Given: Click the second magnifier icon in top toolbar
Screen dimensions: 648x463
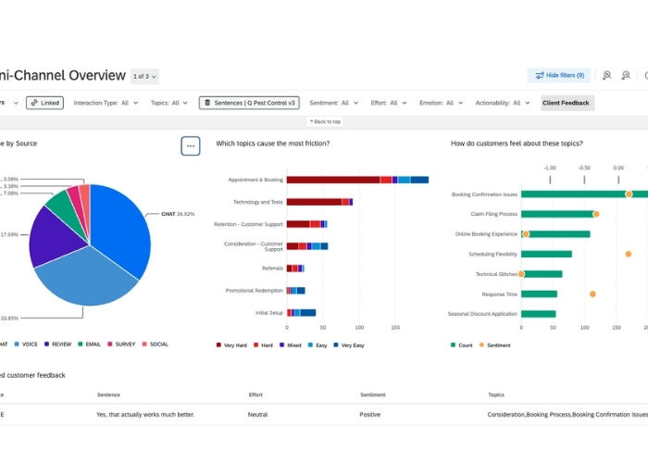Looking at the screenshot, I should [627, 76].
